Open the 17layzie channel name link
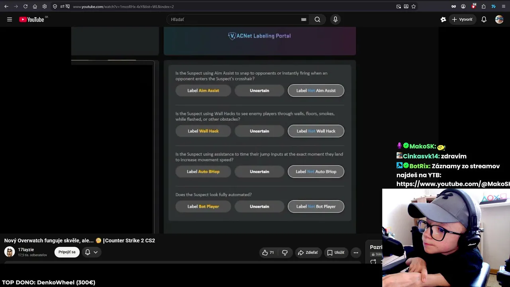Screen dimensions: 510x287 point(26,250)
